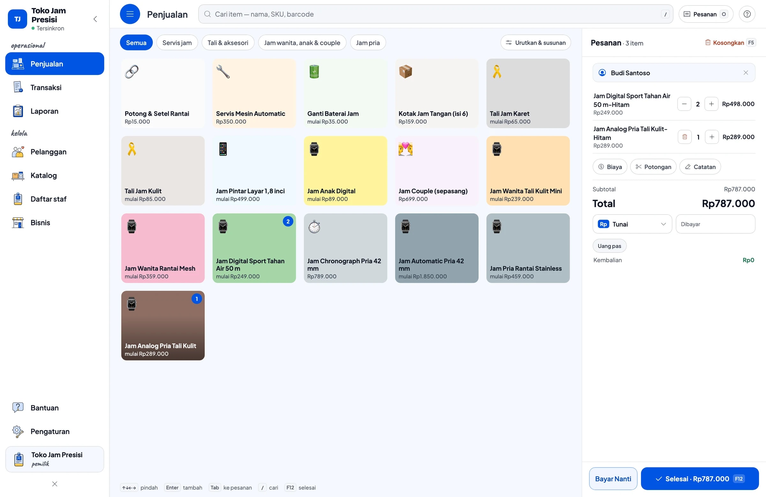
Task: Open Katalog in the sidebar
Action: pos(55,175)
